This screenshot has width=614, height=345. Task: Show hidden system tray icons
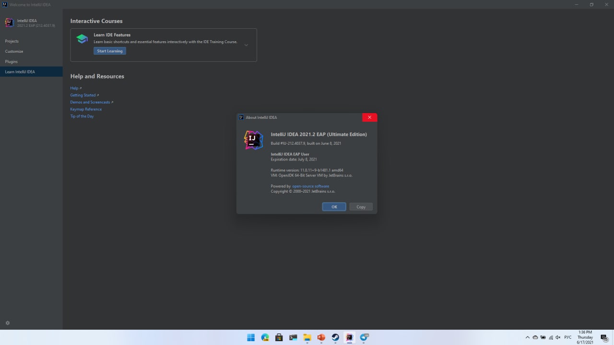click(528, 337)
